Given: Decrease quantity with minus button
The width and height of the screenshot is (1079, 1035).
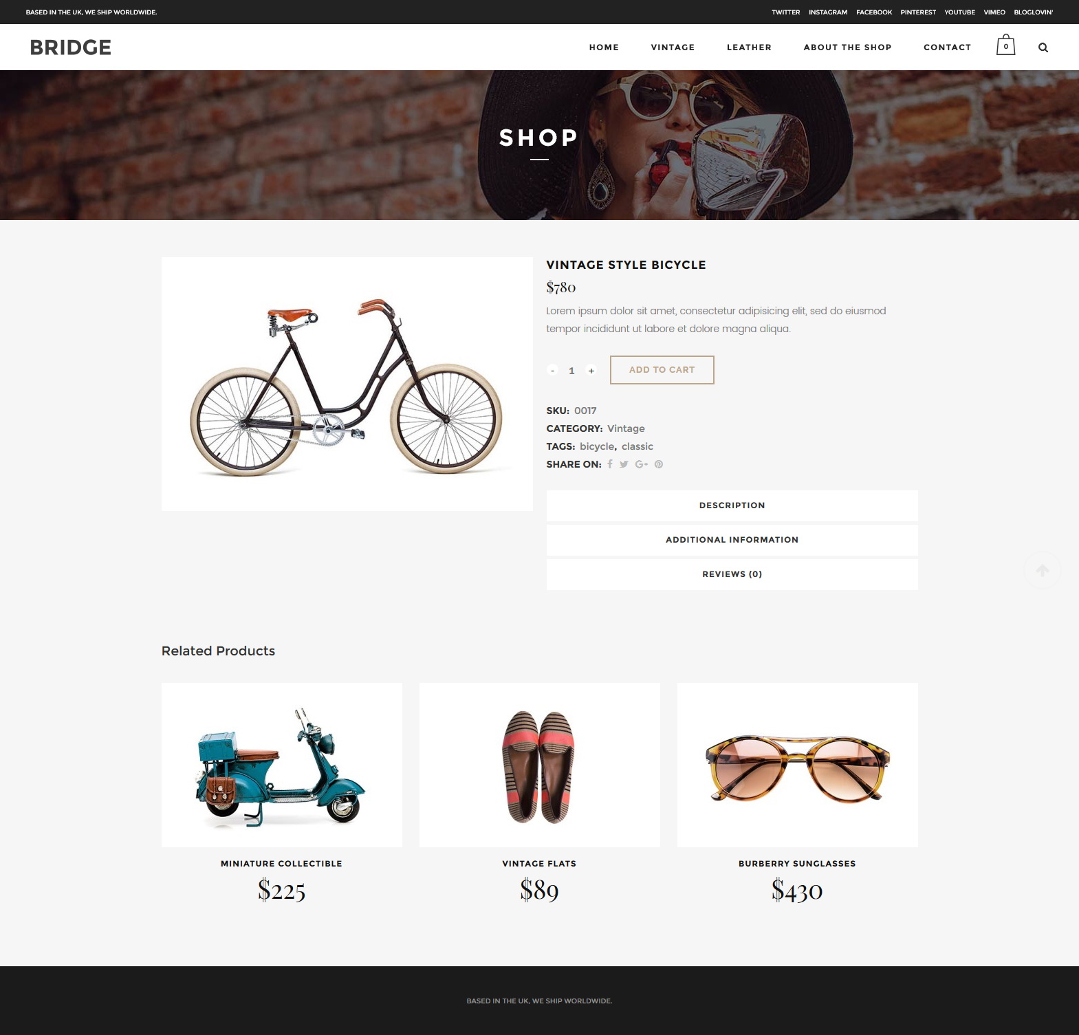Looking at the screenshot, I should pyautogui.click(x=552, y=370).
